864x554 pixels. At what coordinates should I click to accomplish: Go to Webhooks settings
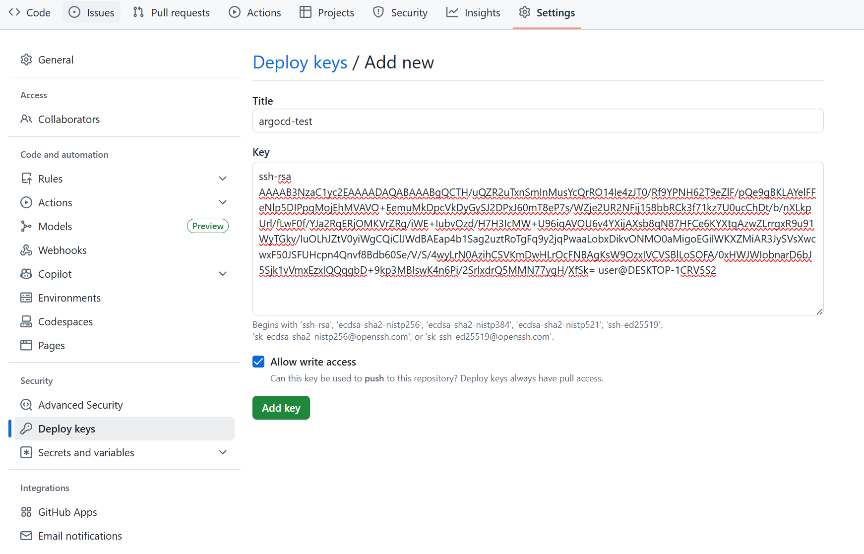[x=124, y=250]
